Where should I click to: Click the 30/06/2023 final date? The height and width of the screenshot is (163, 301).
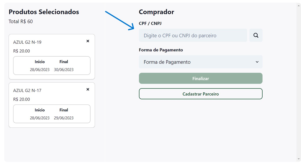point(64,70)
